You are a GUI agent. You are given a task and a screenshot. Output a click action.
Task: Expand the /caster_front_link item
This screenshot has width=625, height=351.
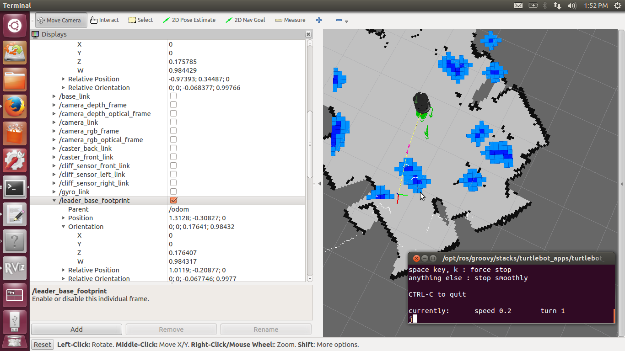54,157
